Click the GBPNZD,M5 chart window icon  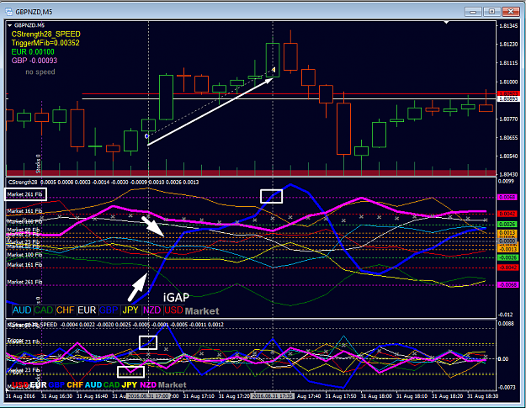pos(8,12)
